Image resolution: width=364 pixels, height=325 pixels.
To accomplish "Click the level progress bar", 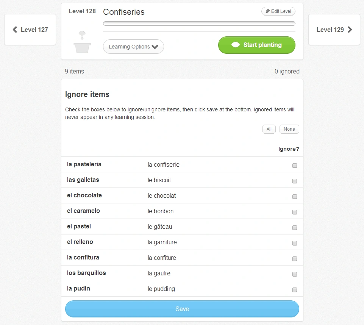I will point(199,23).
